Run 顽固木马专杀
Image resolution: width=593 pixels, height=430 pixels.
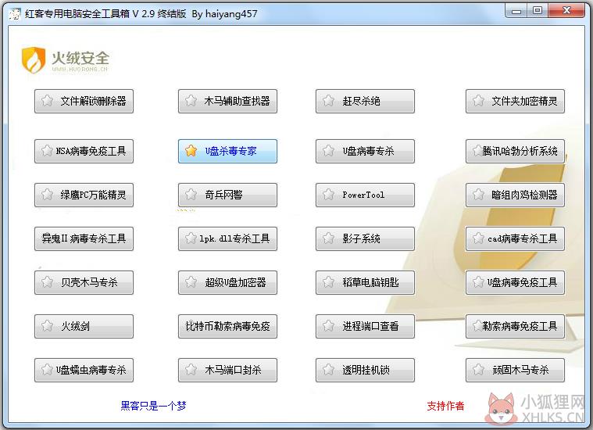515,371
